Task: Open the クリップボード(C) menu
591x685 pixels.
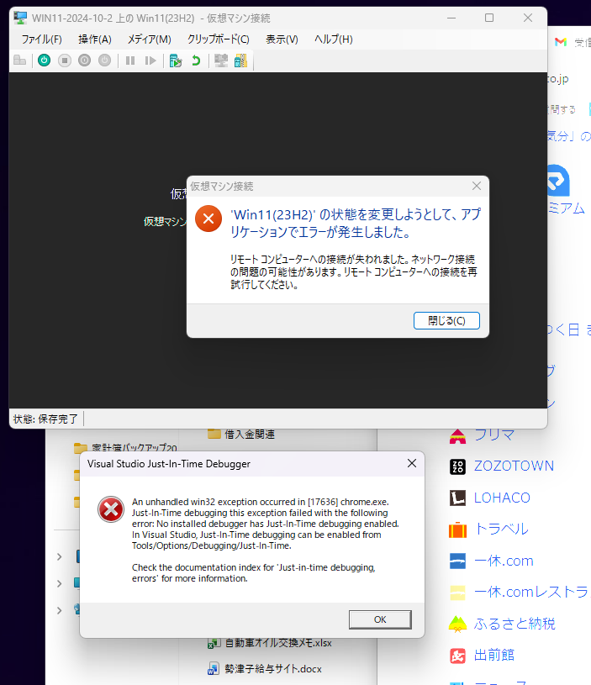Action: pos(219,40)
